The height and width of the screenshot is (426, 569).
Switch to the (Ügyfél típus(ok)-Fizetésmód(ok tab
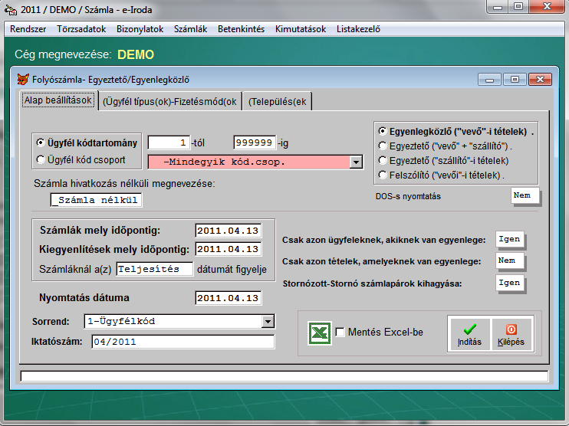[x=169, y=101]
